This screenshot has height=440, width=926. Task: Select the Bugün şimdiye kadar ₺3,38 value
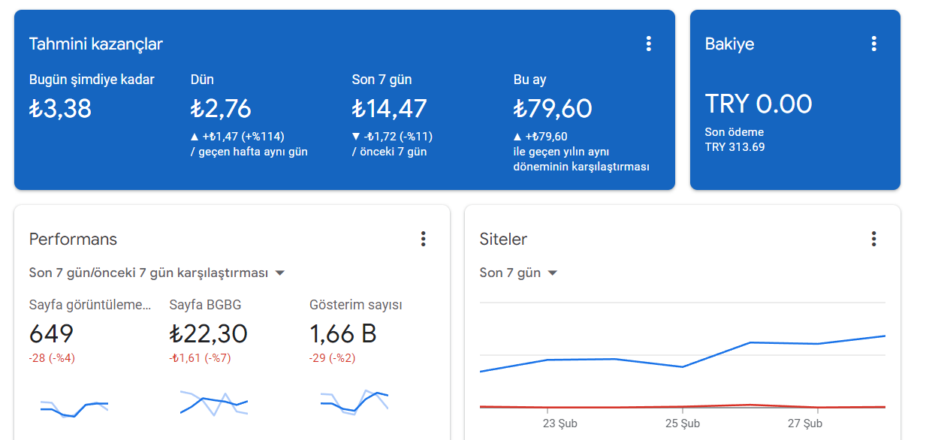(x=60, y=109)
